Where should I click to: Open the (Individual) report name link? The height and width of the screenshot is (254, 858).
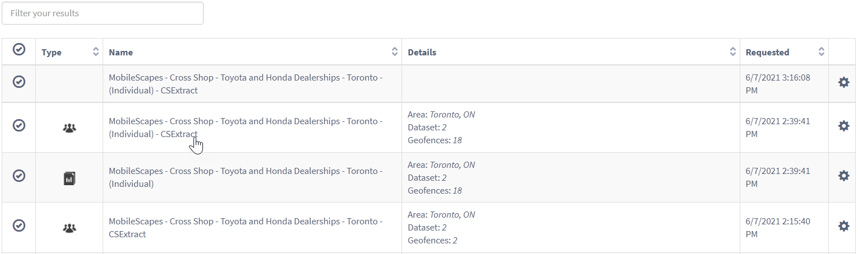coord(246,177)
